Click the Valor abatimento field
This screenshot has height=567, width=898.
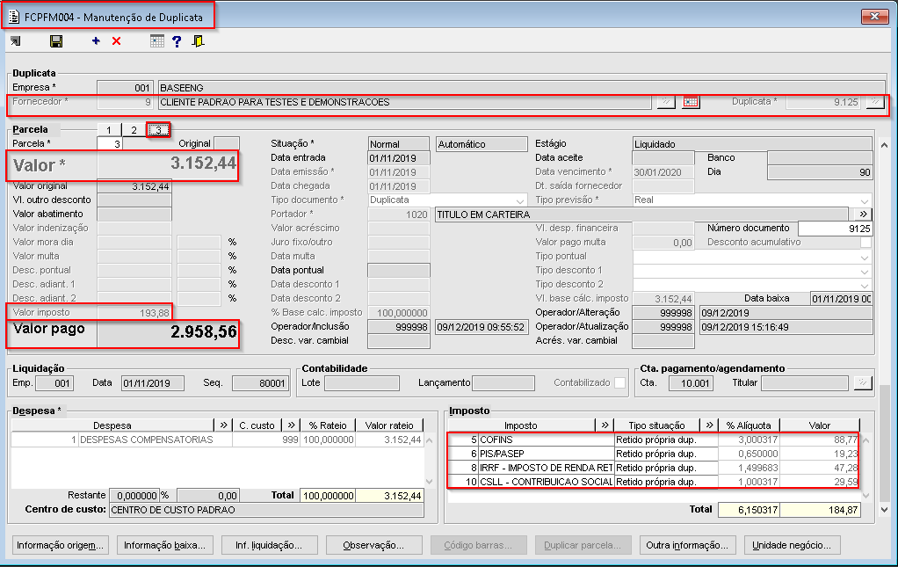click(x=134, y=214)
